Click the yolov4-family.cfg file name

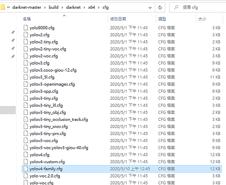[46, 169]
